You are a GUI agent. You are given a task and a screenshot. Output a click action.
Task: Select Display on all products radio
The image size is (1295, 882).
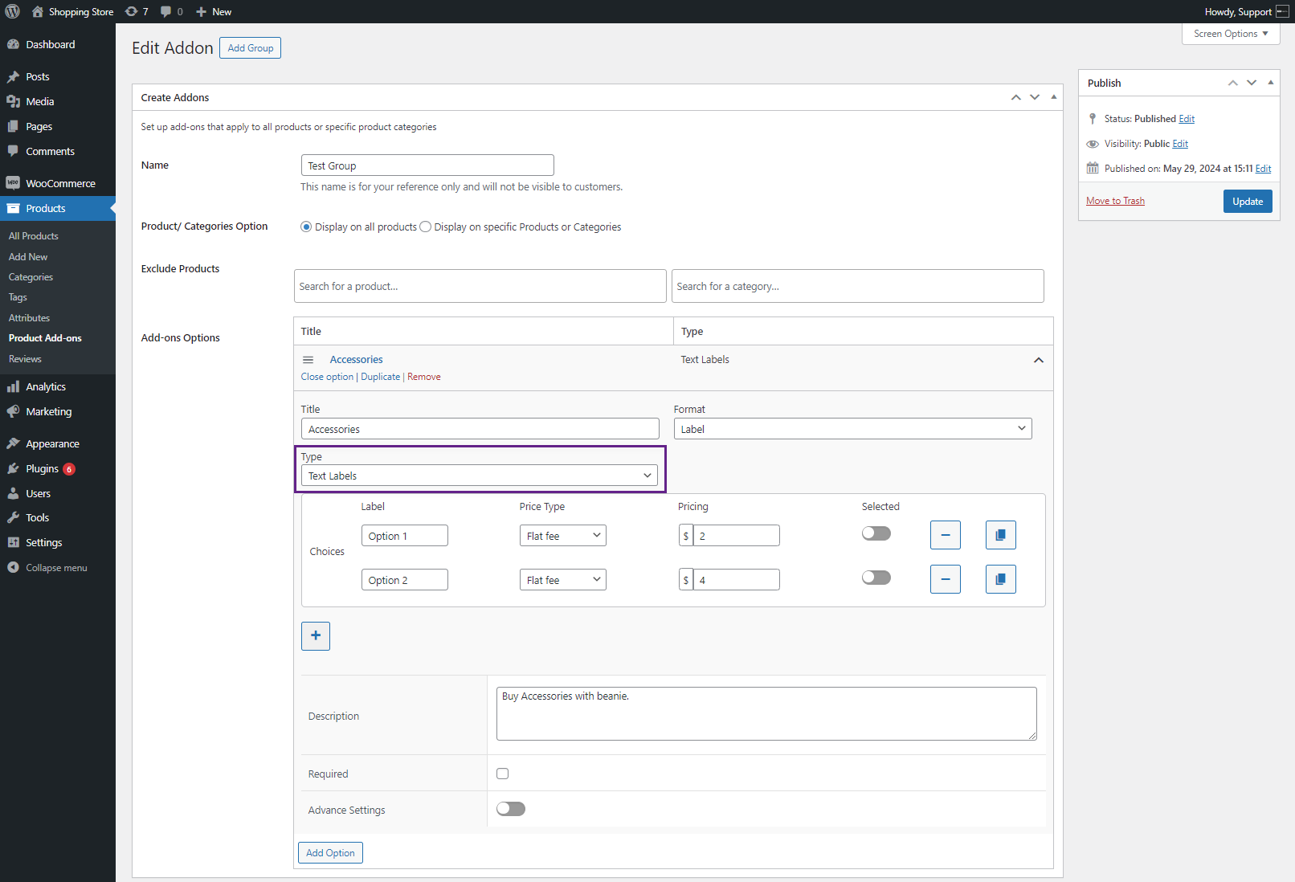[x=306, y=227]
